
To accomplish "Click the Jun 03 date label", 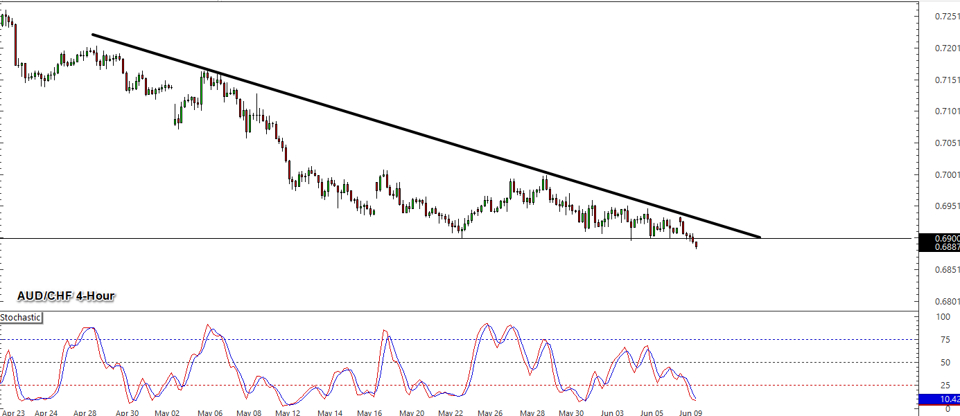I will click(x=612, y=413).
